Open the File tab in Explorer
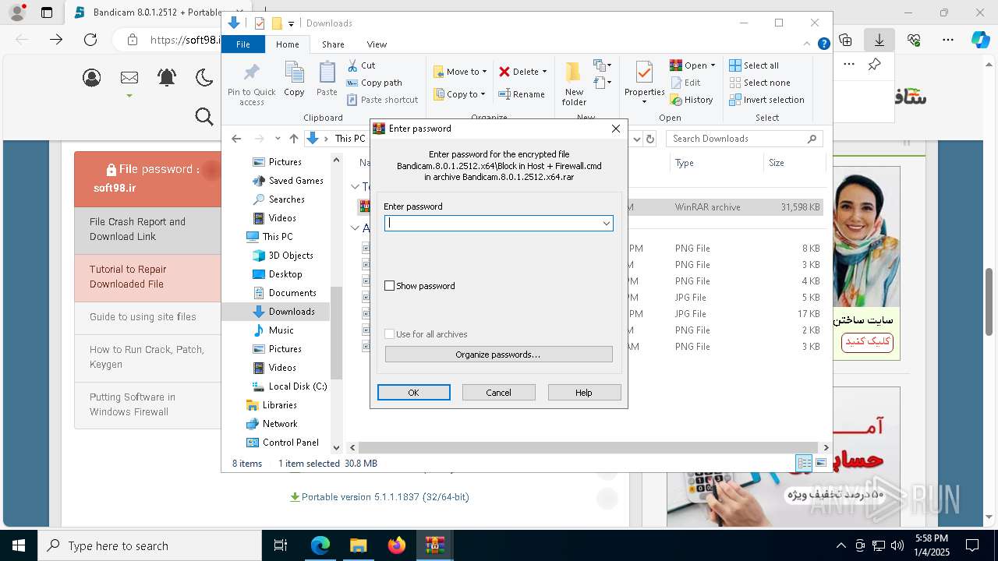 point(243,44)
